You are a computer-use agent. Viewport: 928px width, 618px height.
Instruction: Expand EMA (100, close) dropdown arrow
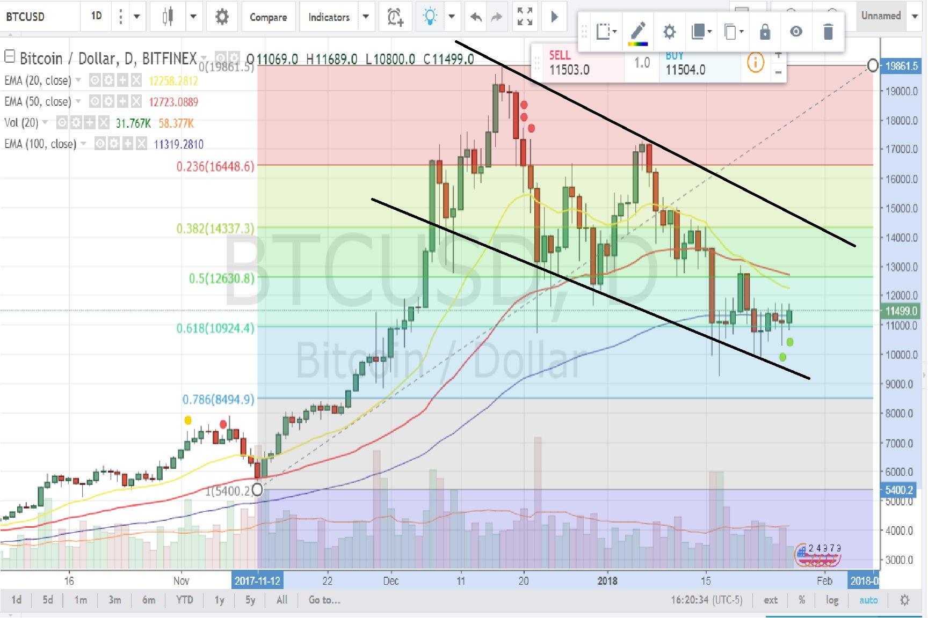coord(84,143)
